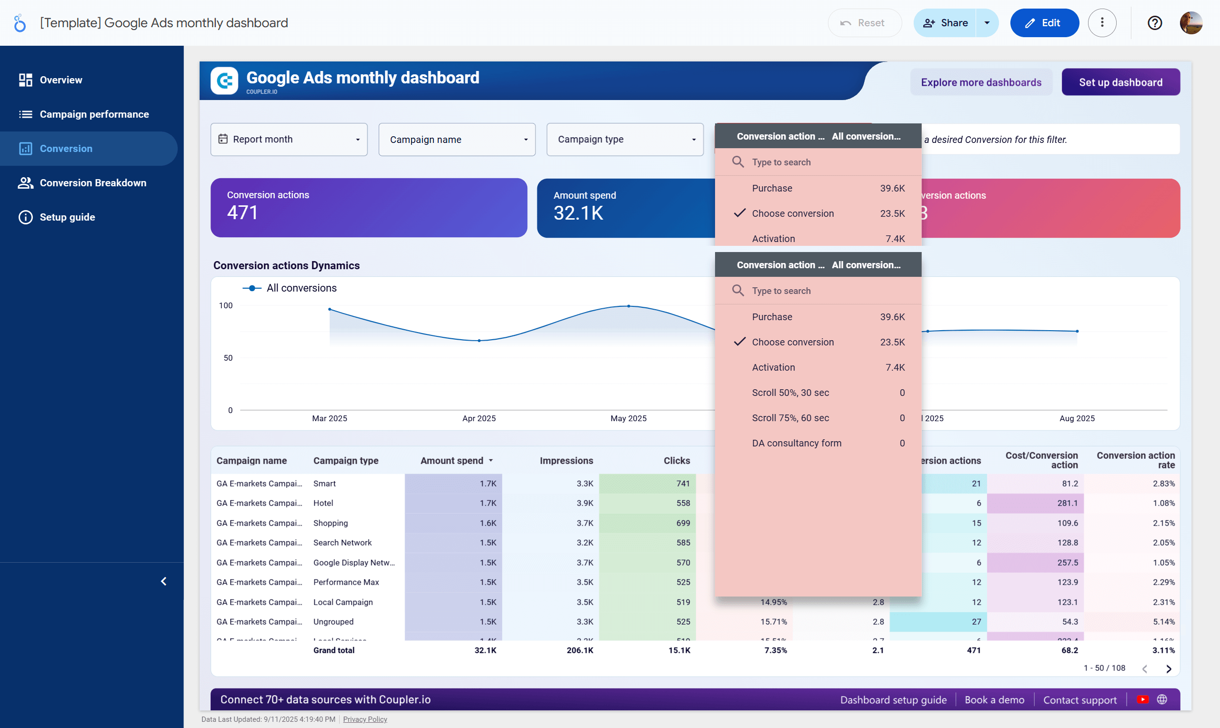This screenshot has width=1220, height=728.
Task: Click the May 2025 data point on chart
Action: (629, 306)
